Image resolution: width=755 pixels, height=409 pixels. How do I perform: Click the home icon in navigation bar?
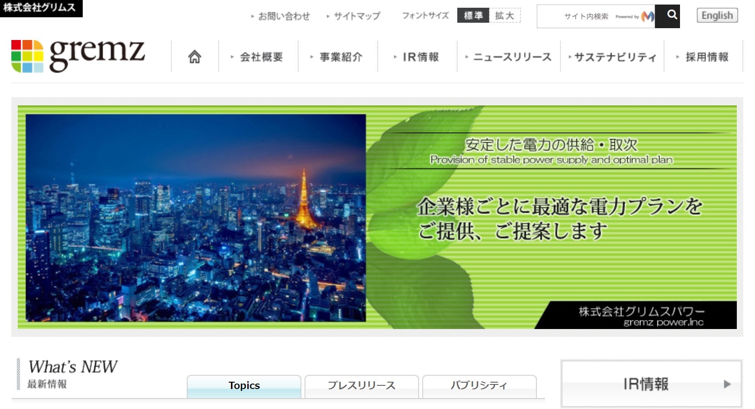coord(195,57)
